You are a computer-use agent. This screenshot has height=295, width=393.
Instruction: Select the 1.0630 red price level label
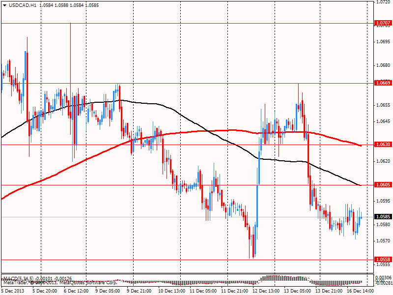click(x=383, y=144)
